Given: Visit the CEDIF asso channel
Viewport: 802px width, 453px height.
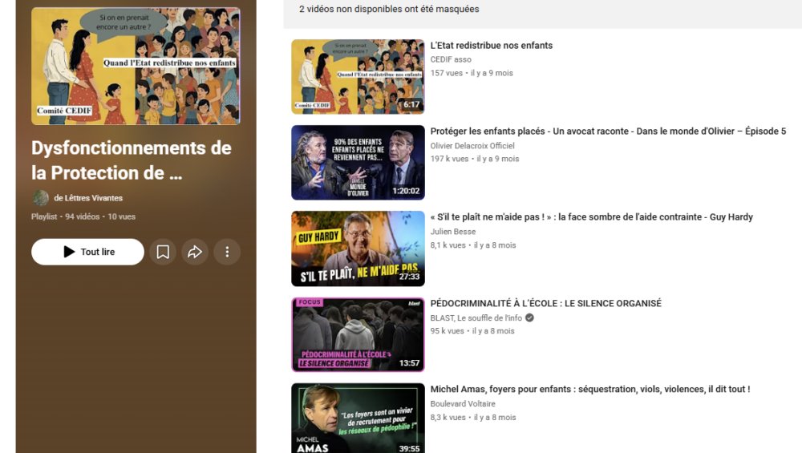Looking at the screenshot, I should (x=451, y=59).
